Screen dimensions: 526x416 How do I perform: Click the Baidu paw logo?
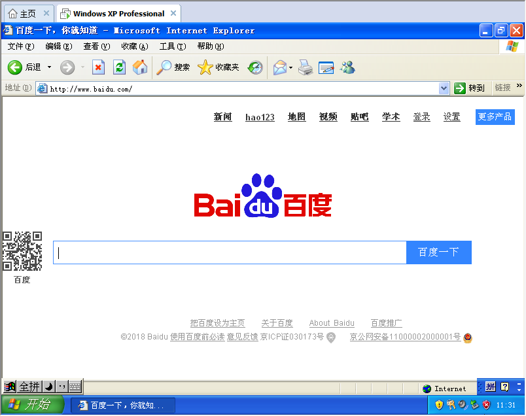pyautogui.click(x=263, y=196)
